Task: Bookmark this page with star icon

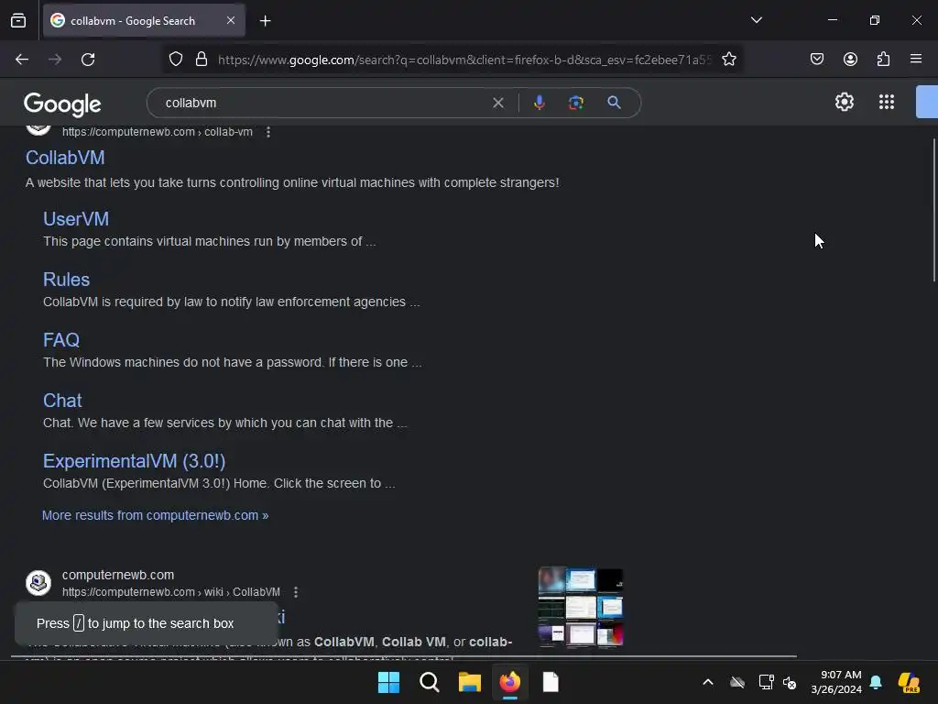Action: tap(728, 60)
